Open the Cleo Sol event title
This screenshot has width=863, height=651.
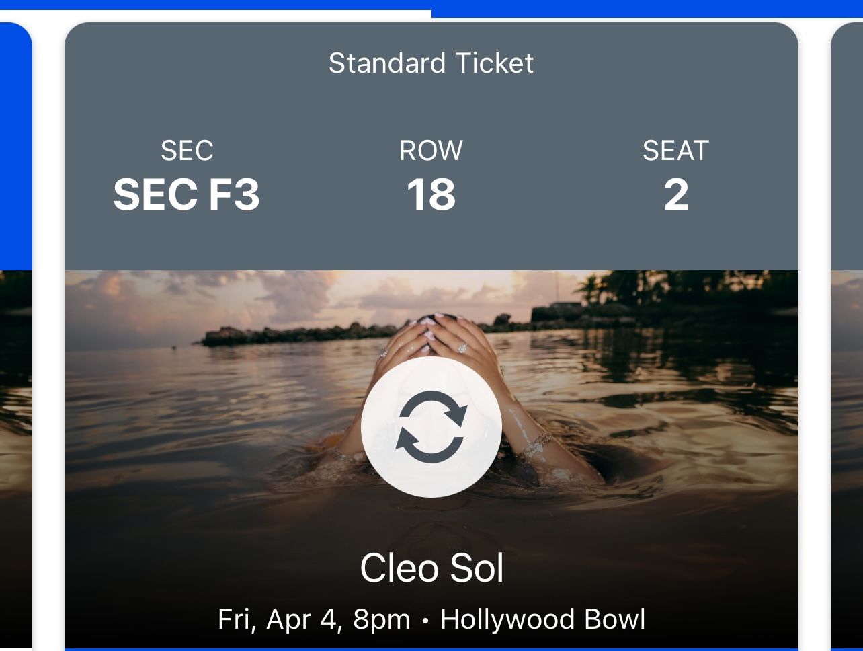tap(431, 568)
